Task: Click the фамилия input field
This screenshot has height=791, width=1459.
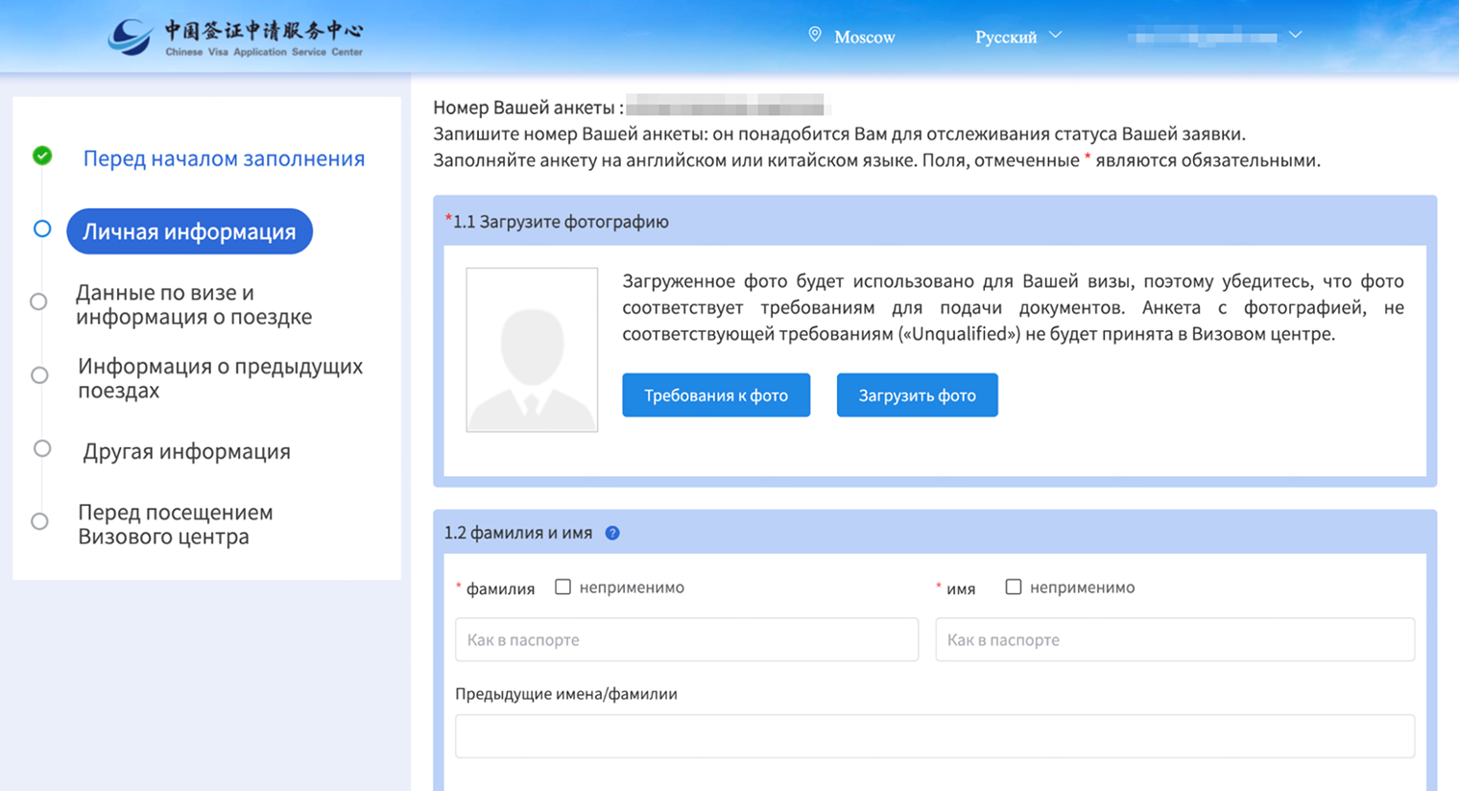Action: click(x=686, y=639)
